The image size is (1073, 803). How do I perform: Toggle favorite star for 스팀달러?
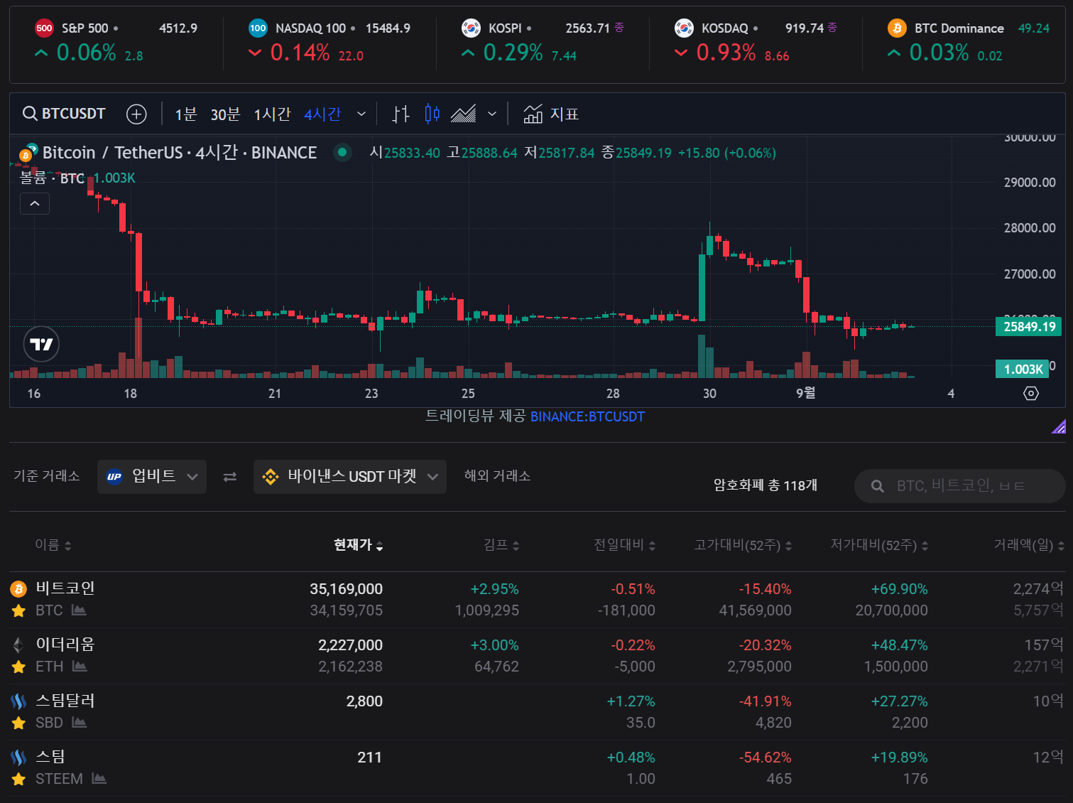pos(18,723)
